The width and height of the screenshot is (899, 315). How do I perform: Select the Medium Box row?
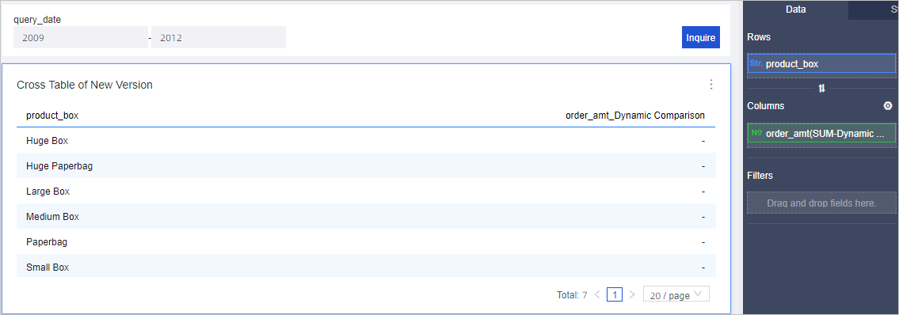coord(366,217)
